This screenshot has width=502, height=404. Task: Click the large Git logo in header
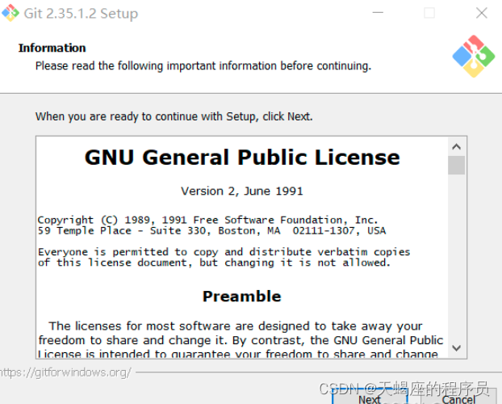(x=474, y=57)
